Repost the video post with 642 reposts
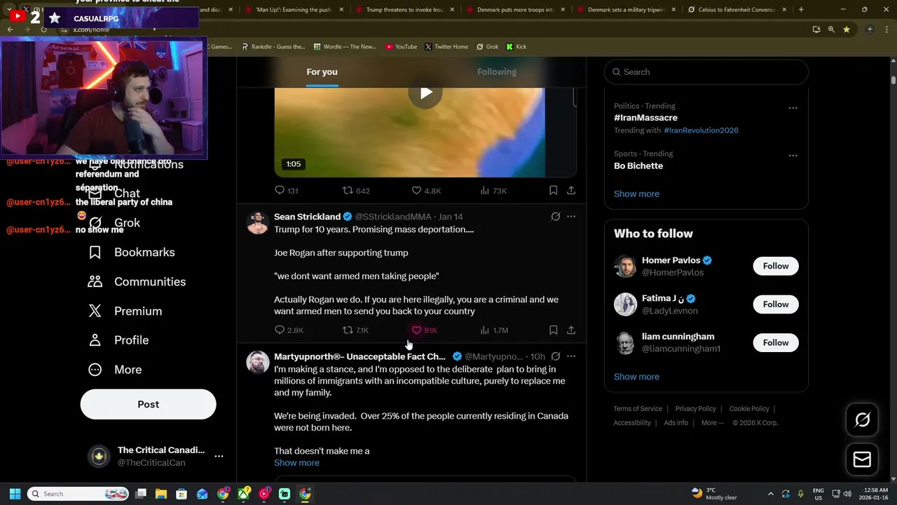 [356, 191]
